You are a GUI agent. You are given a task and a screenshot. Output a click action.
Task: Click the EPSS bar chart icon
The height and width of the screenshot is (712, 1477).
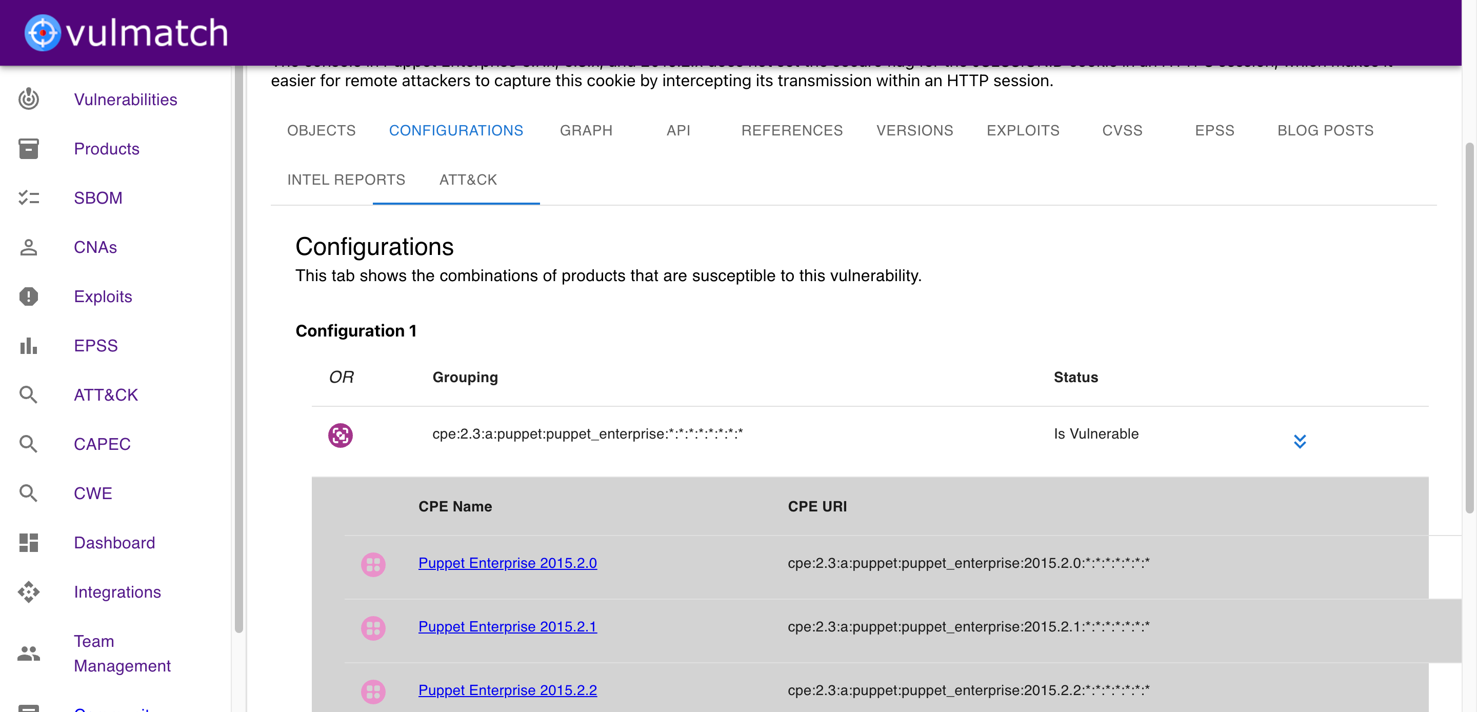(x=28, y=345)
